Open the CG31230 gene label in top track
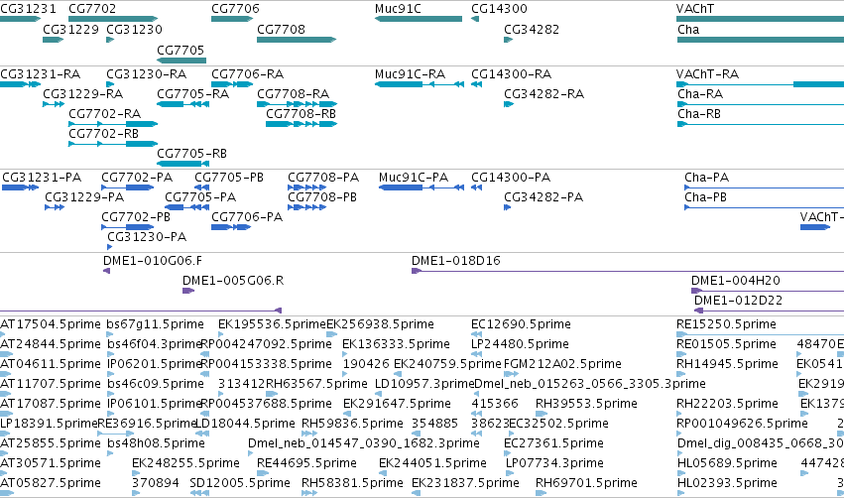 coord(134,30)
